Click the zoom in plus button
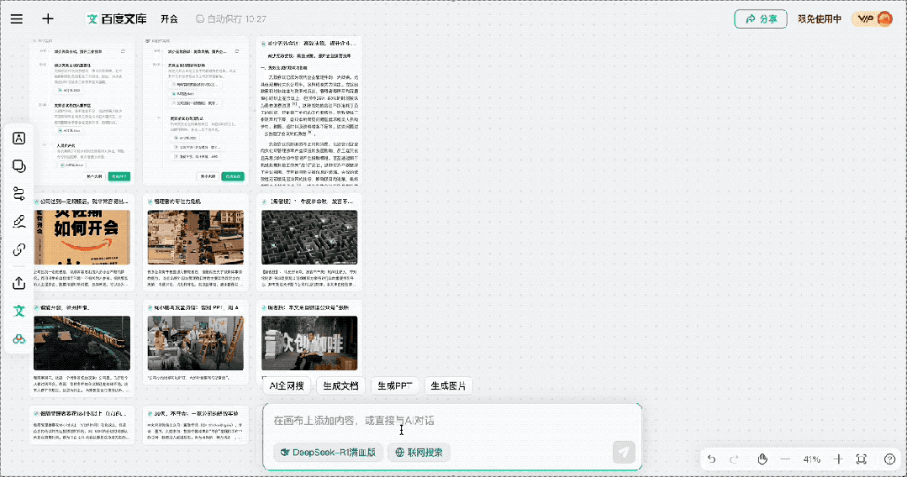The image size is (907, 477). 838,459
